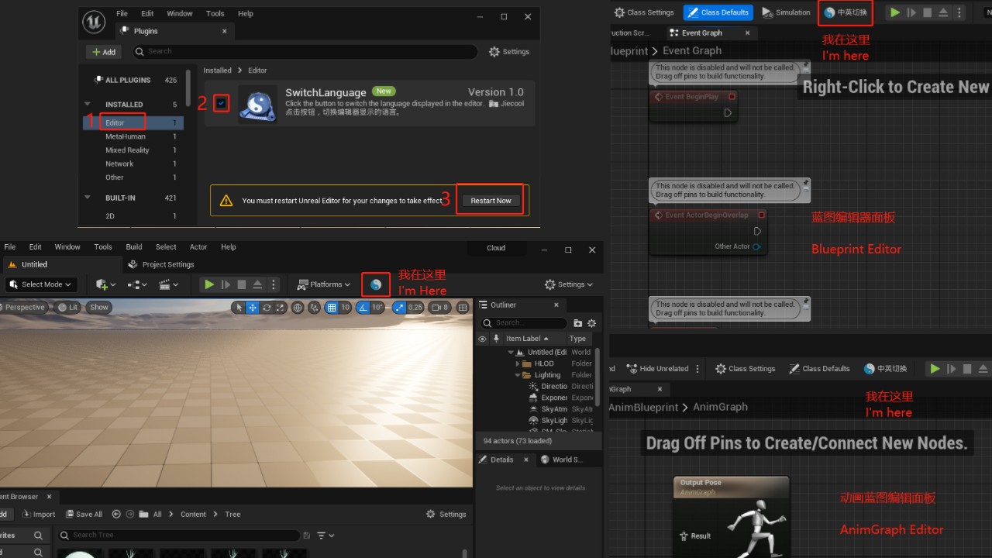Click the plugin Search input field
The height and width of the screenshot is (558, 992).
point(306,51)
